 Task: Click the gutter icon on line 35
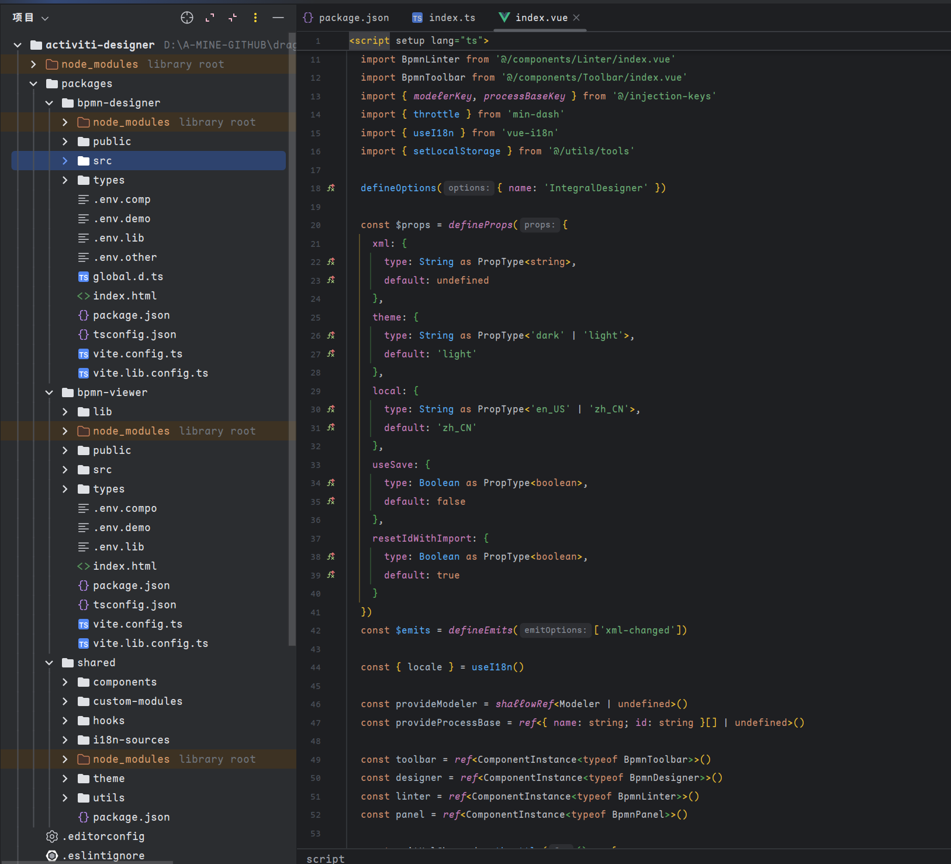click(331, 501)
